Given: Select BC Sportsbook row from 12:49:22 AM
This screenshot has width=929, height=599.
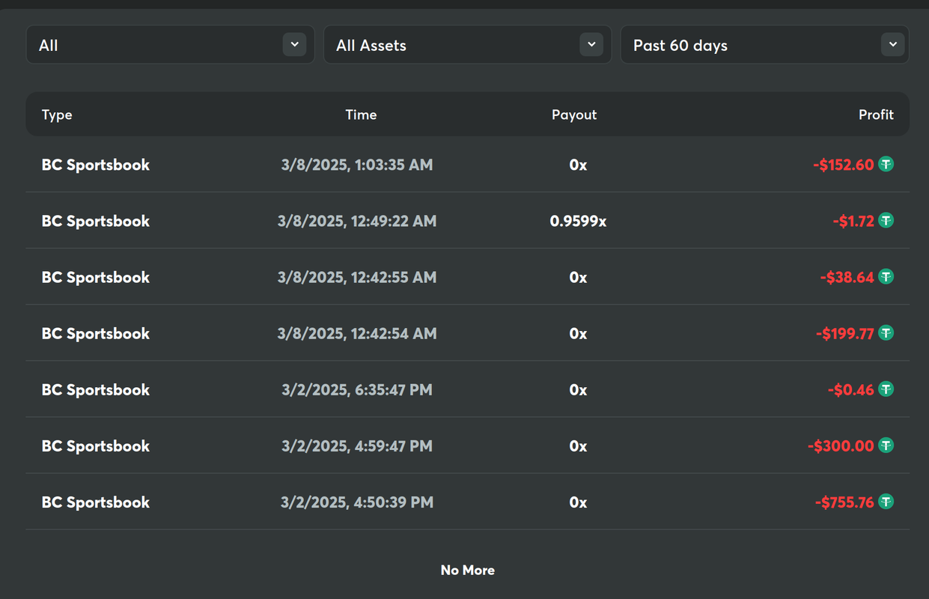Looking at the screenshot, I should click(x=468, y=220).
